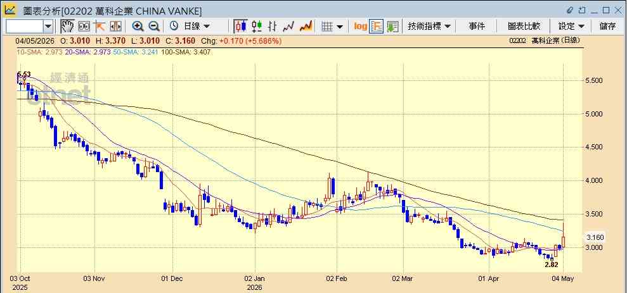Click the split-view compare icon

click(115, 27)
